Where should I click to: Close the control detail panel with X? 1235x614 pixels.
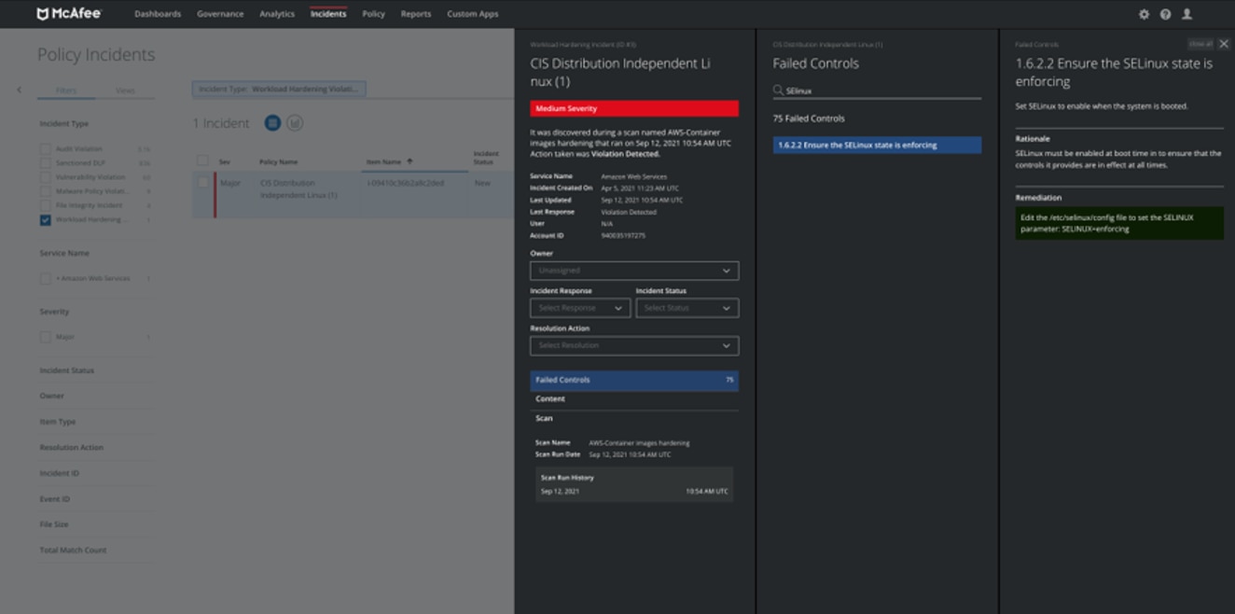tap(1224, 44)
